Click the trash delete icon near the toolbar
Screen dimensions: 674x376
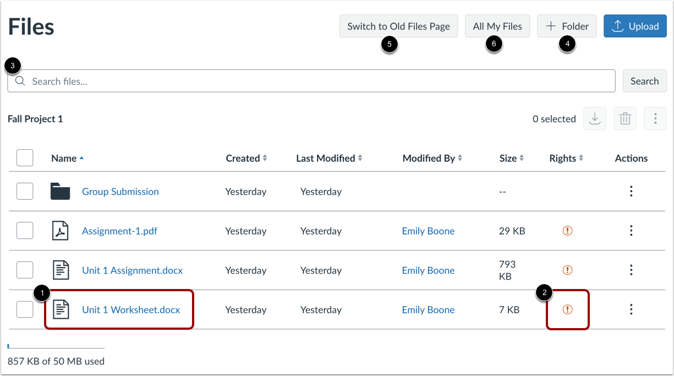click(625, 118)
